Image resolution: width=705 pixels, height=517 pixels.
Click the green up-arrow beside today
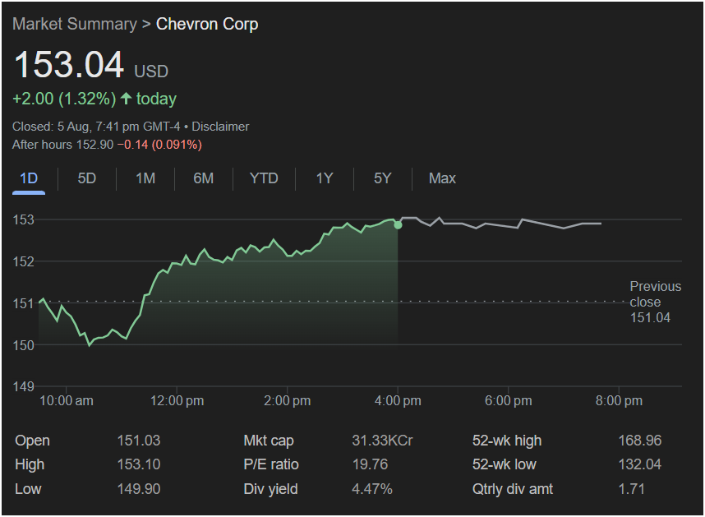coord(127,99)
